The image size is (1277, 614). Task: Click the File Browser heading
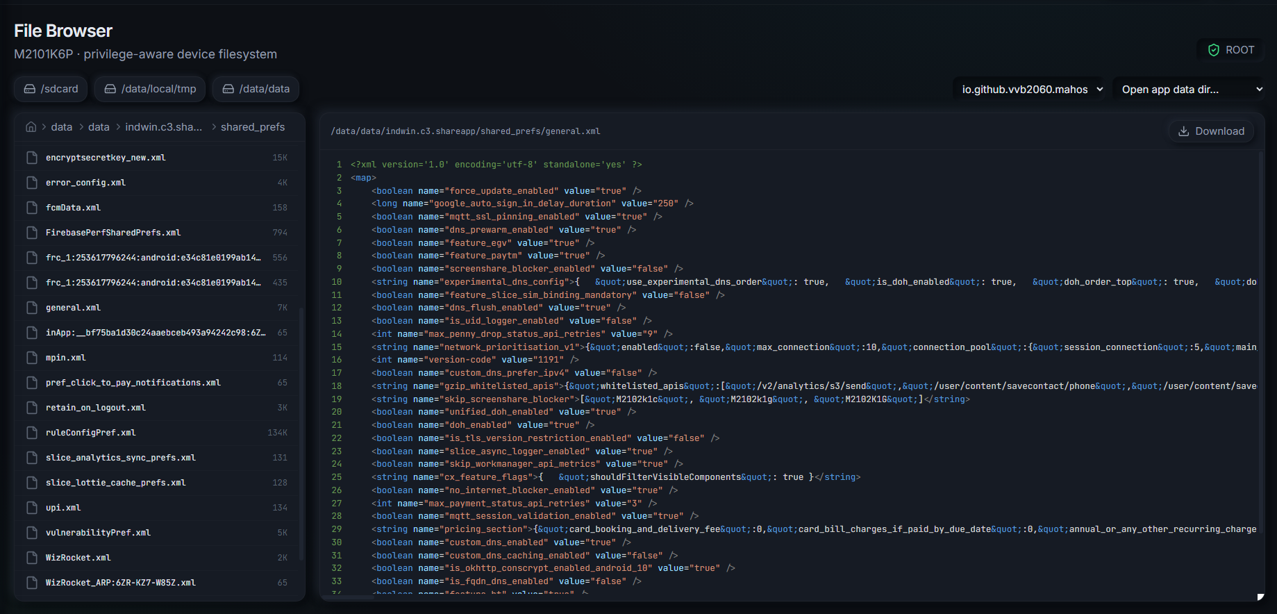coord(63,31)
